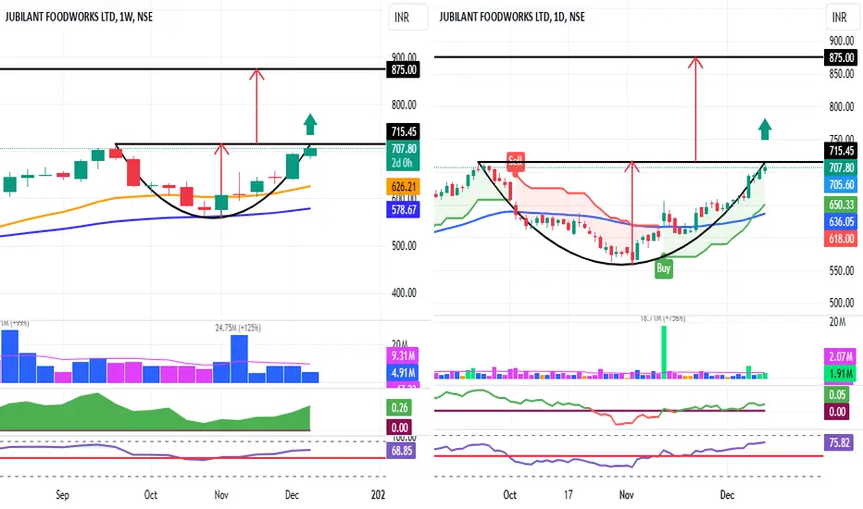This screenshot has height=509, width=863.
Task: Click the Oct label on 1D time axis
Action: pyautogui.click(x=509, y=495)
